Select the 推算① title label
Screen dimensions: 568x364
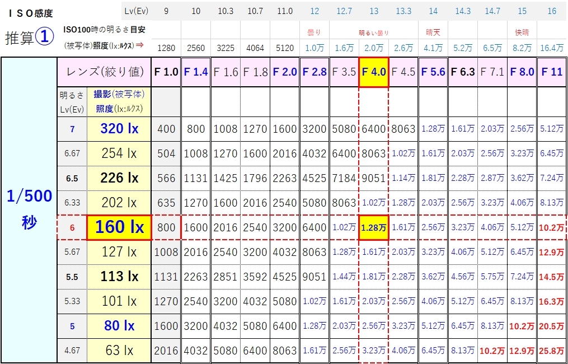pyautogui.click(x=30, y=36)
